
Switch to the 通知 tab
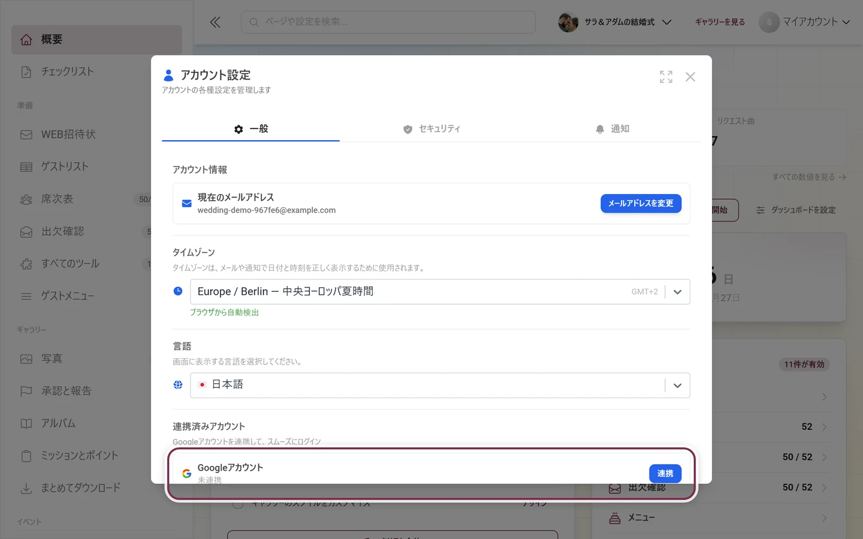[612, 129]
